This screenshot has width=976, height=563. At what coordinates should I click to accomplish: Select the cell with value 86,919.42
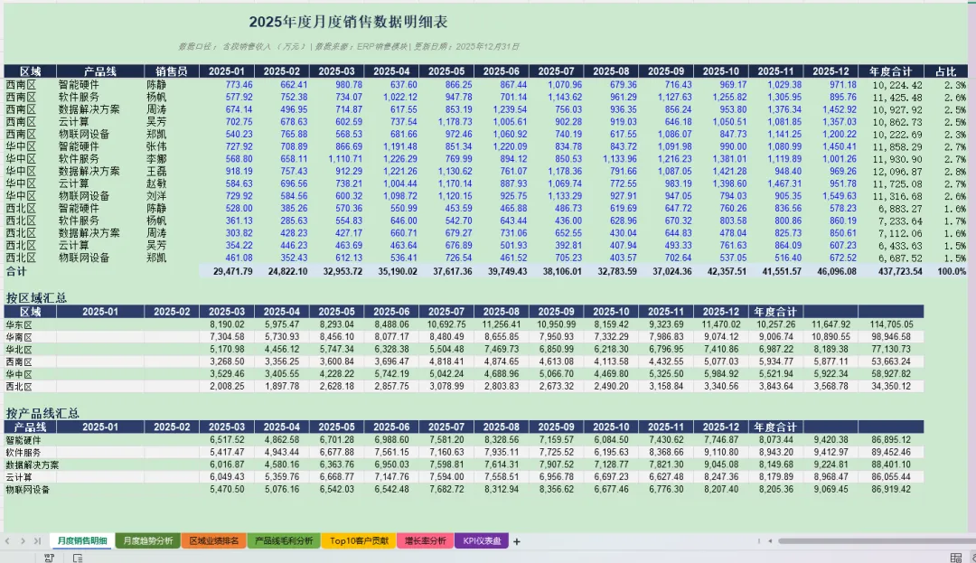891,490
